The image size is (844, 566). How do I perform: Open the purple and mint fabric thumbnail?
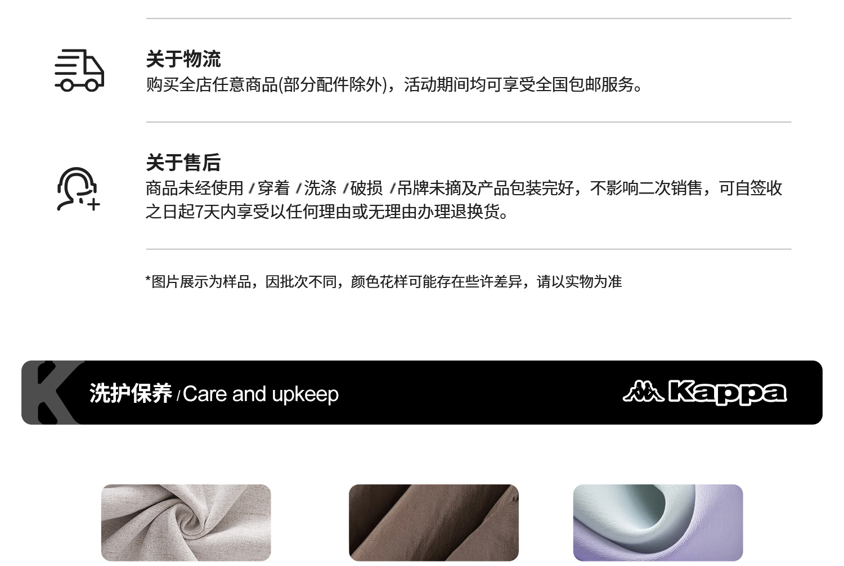click(x=658, y=523)
